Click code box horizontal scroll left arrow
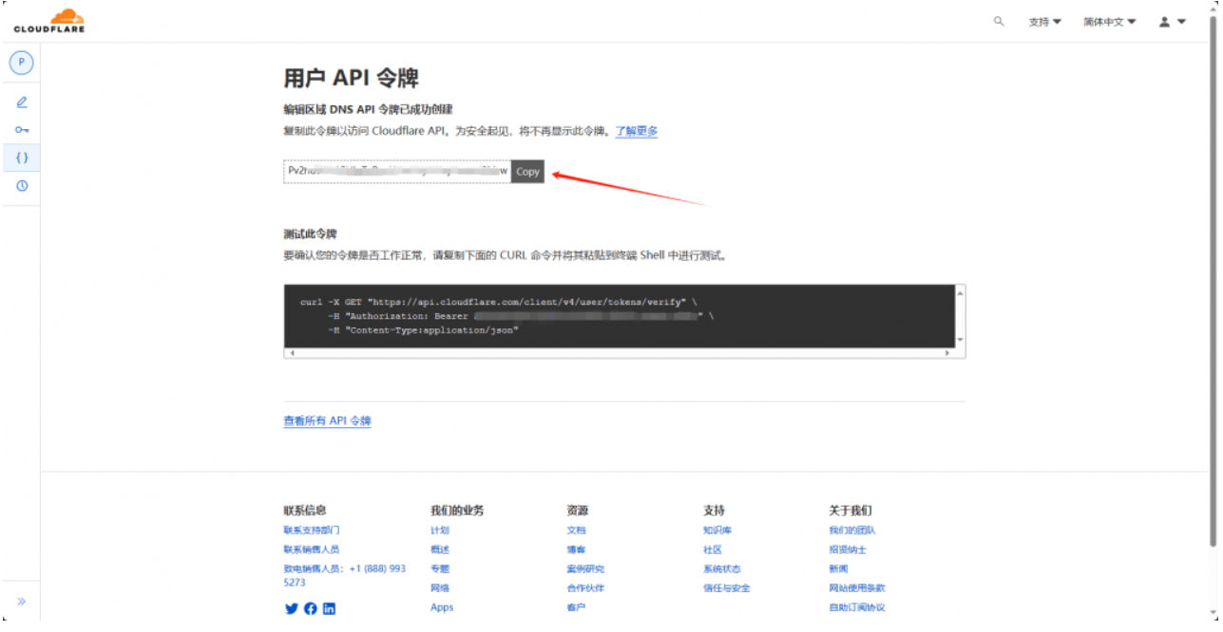This screenshot has height=632, width=1223. pyautogui.click(x=290, y=353)
